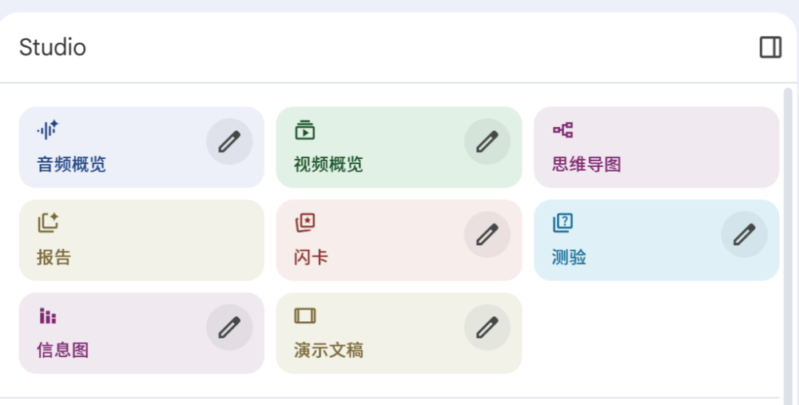This screenshot has height=405, width=799.
Task: Click the mind map node icon
Action: [562, 129]
